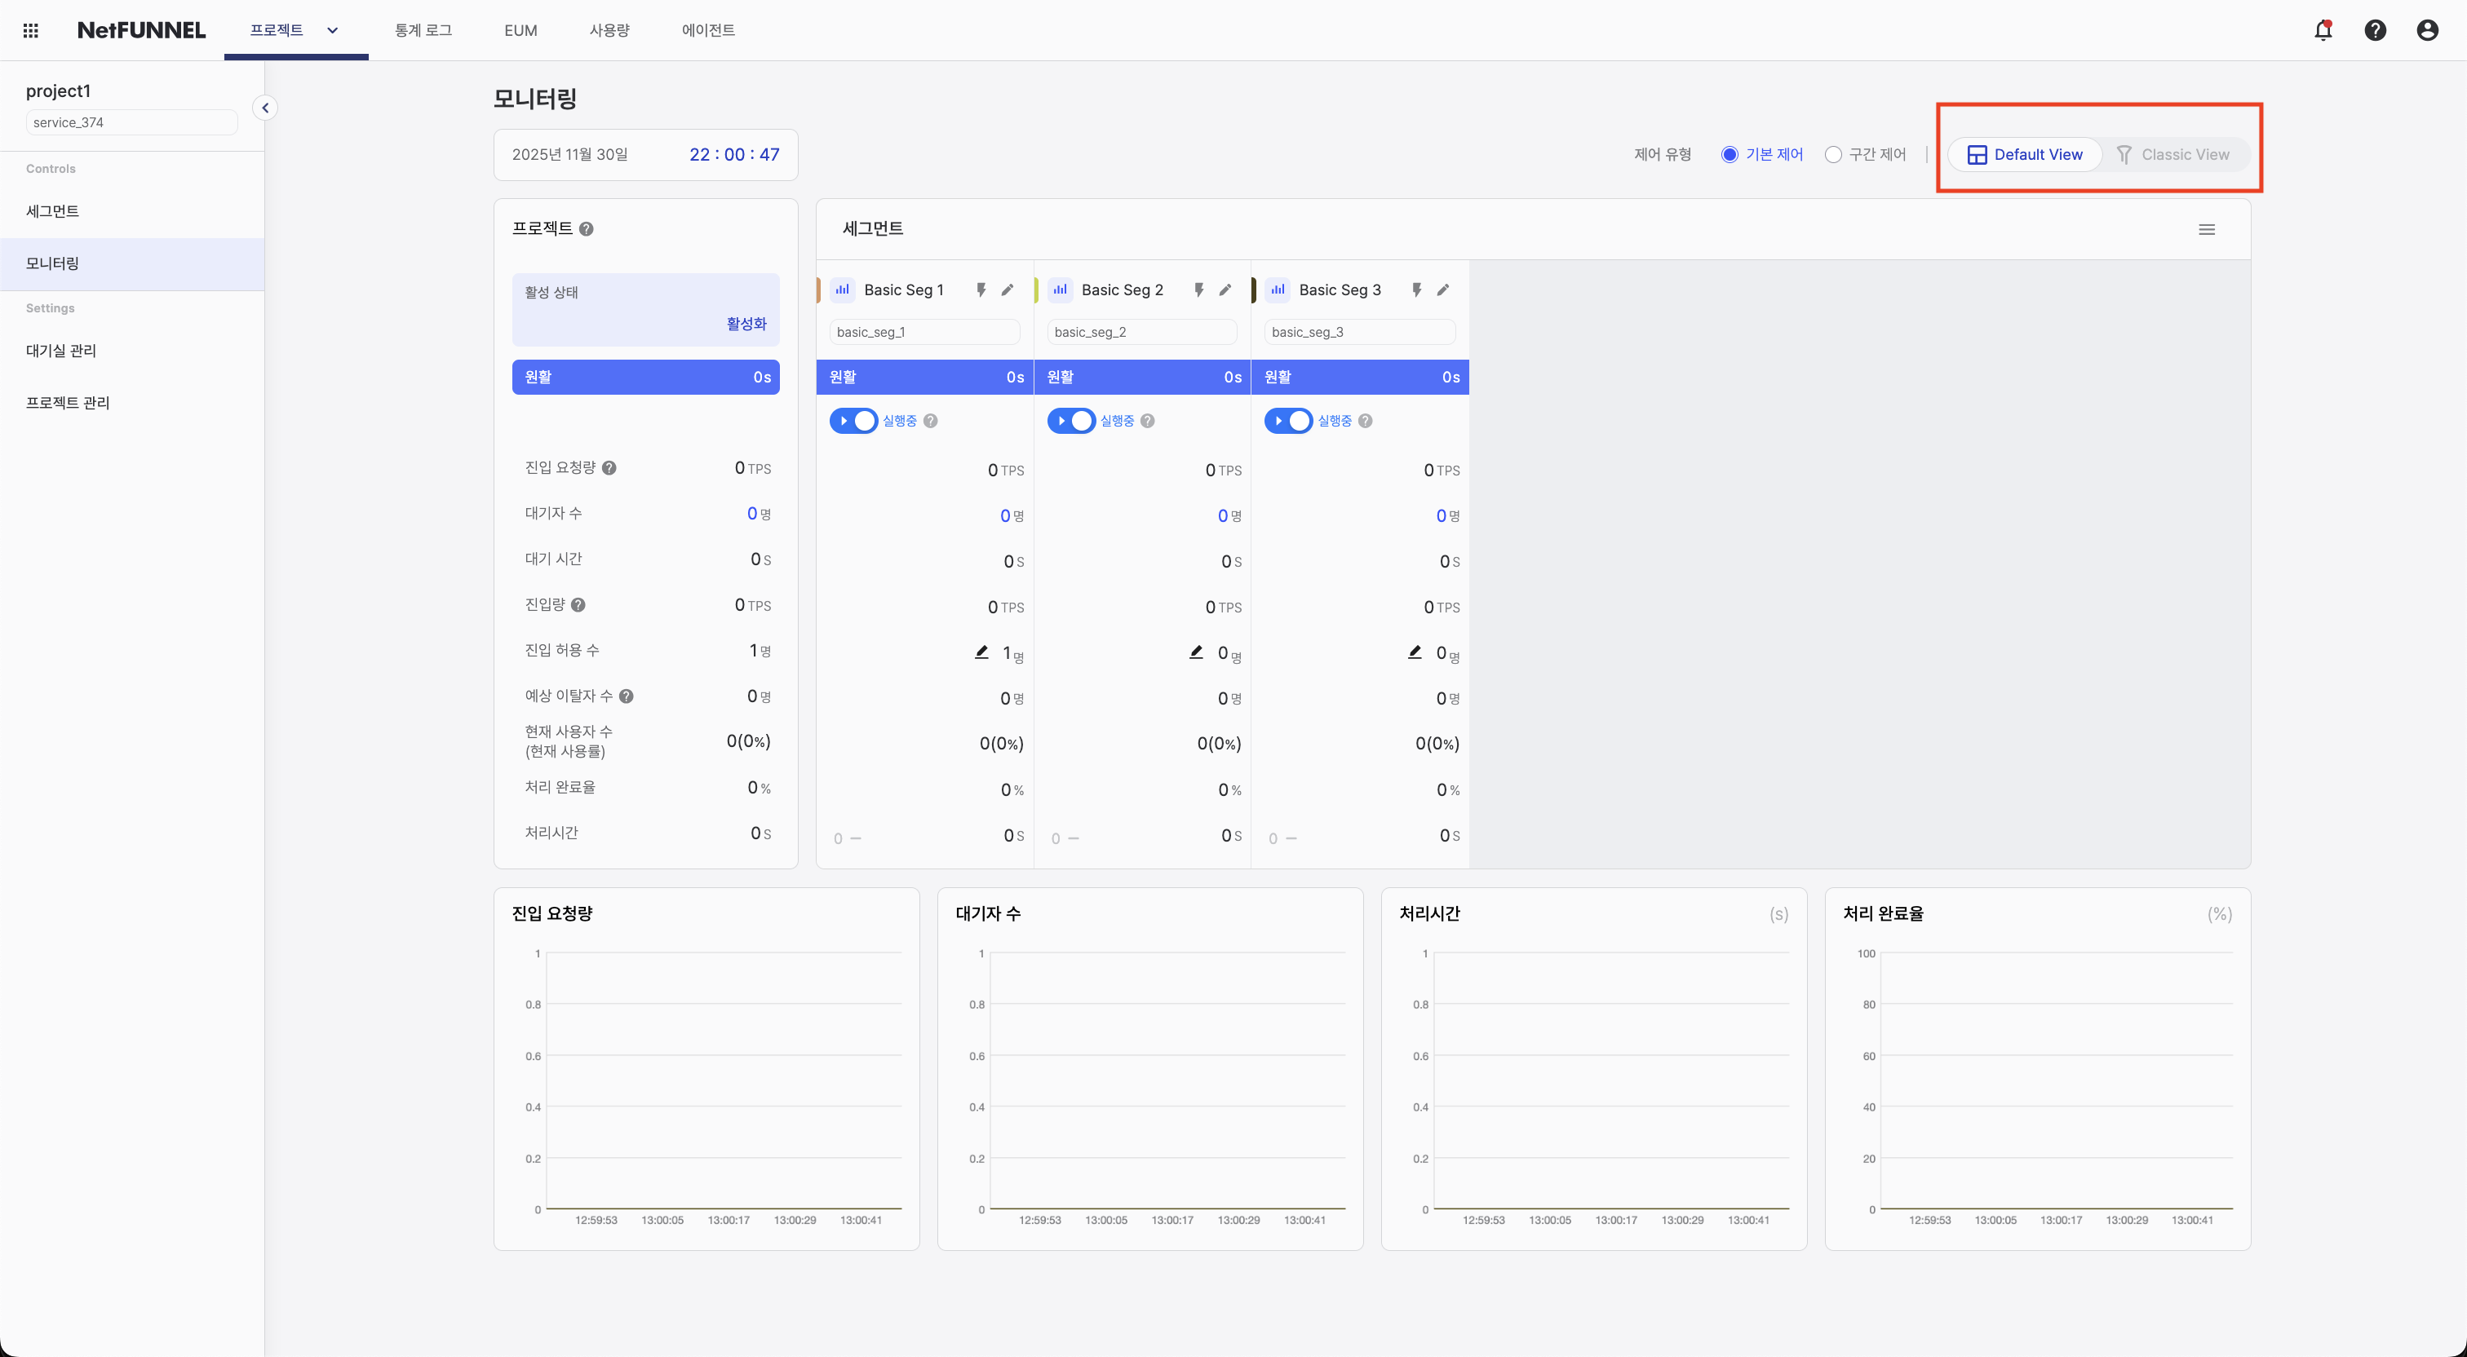Click the basic_seg_1 name input field
The width and height of the screenshot is (2467, 1357).
pos(923,331)
